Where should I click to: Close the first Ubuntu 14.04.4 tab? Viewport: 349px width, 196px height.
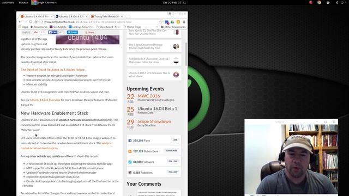52,16
